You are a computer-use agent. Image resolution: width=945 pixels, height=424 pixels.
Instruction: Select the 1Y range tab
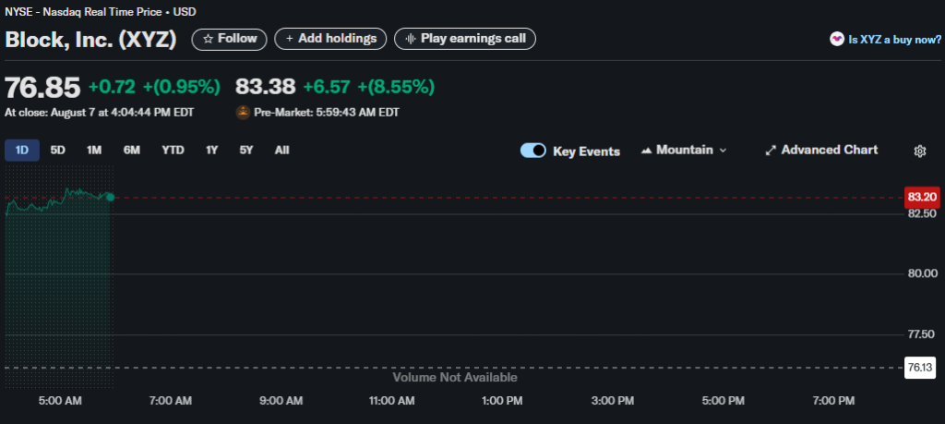211,151
